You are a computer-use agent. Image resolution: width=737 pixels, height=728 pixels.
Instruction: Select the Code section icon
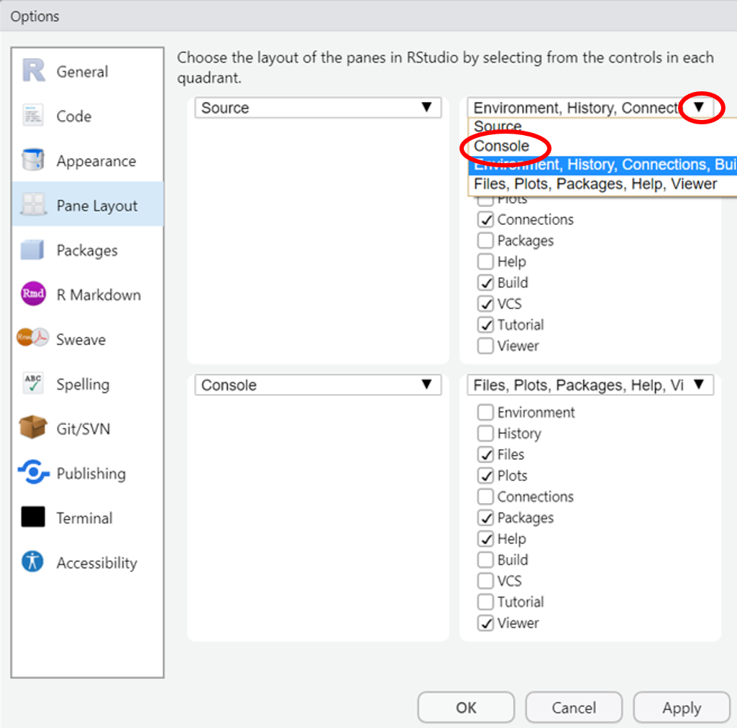[x=34, y=116]
